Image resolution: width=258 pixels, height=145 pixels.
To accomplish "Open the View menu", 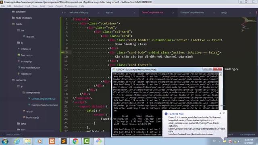I will [35, 6].
